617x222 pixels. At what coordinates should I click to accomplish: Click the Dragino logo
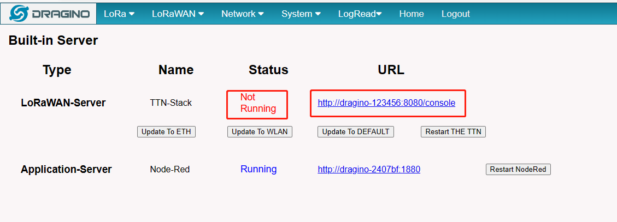49,14
